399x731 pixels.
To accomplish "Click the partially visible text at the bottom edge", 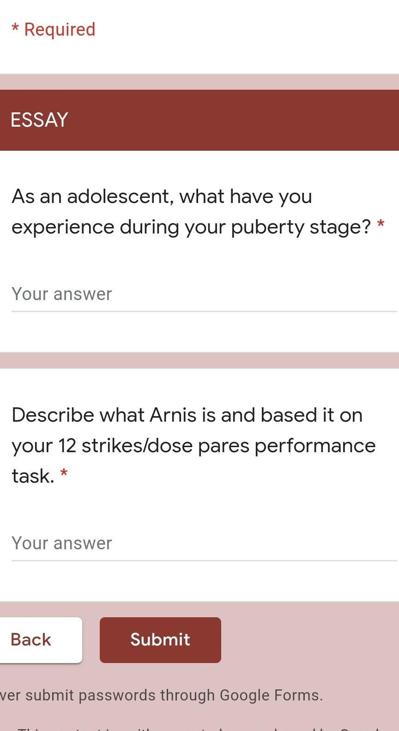I will coord(199,727).
